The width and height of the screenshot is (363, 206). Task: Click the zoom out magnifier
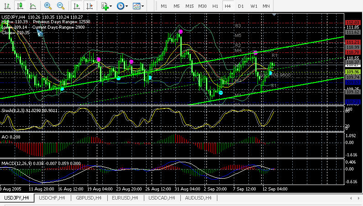pos(61,6)
